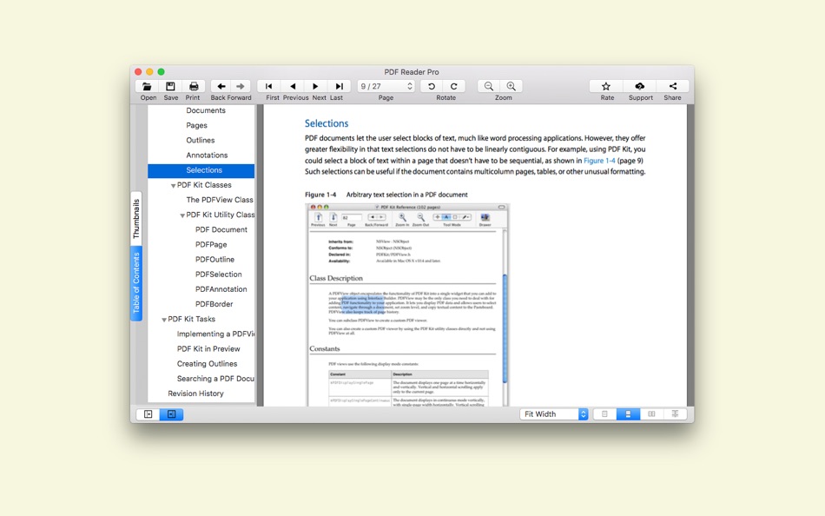Select Documents in the outline

206,110
